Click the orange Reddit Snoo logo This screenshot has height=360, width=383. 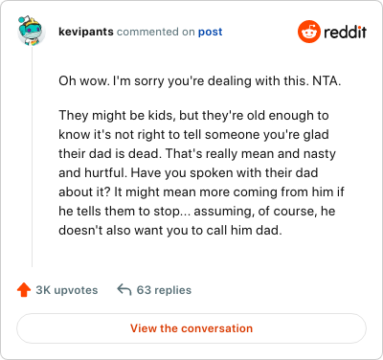click(x=308, y=32)
